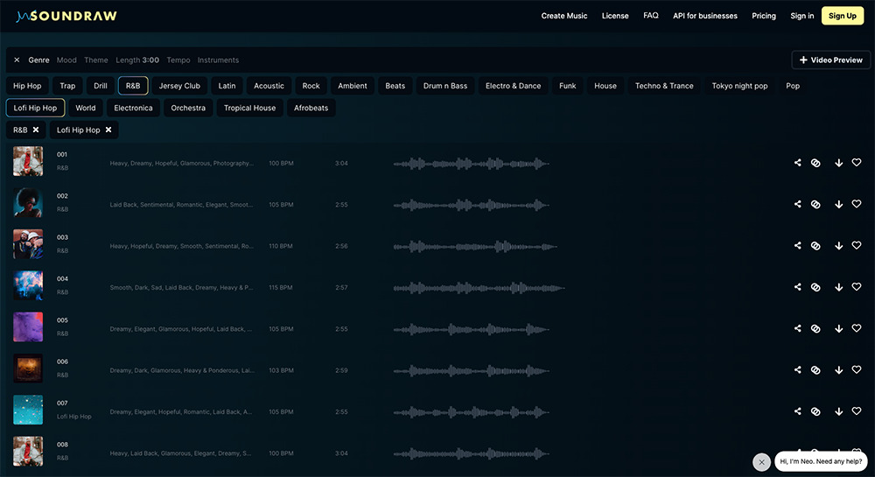
Task: Open the Length 3:00 filter
Action: [137, 60]
